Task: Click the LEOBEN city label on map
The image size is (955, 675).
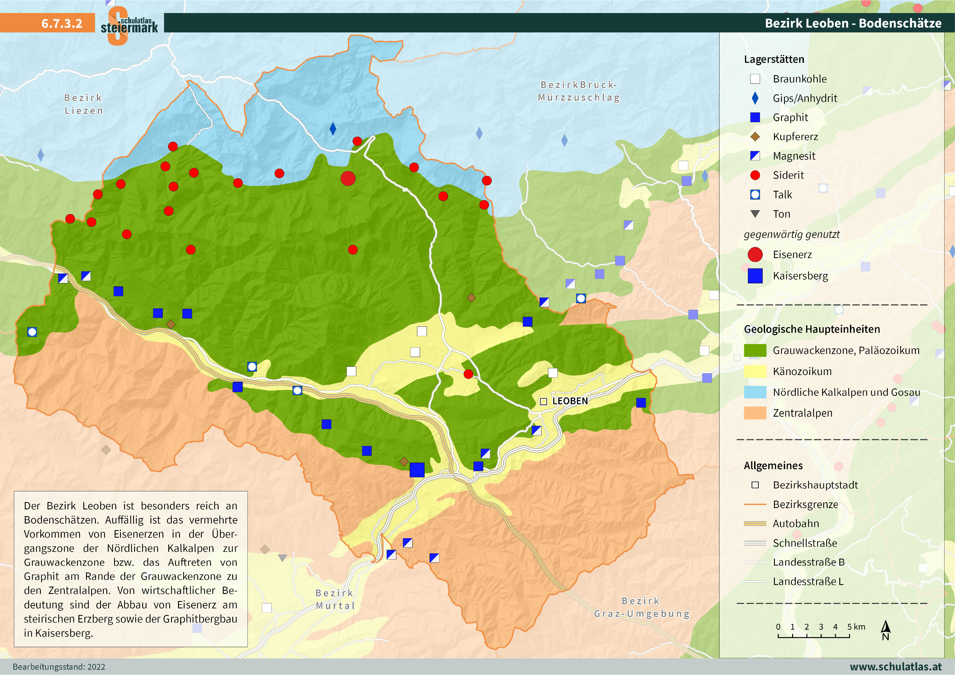Action: [x=570, y=401]
